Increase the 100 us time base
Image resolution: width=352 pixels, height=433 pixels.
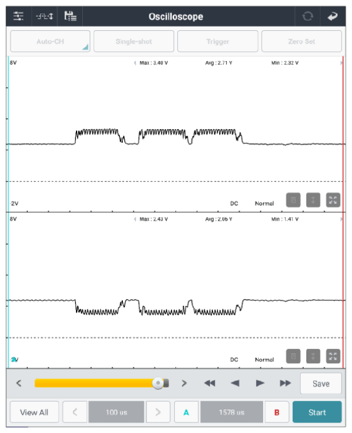pyautogui.click(x=158, y=412)
